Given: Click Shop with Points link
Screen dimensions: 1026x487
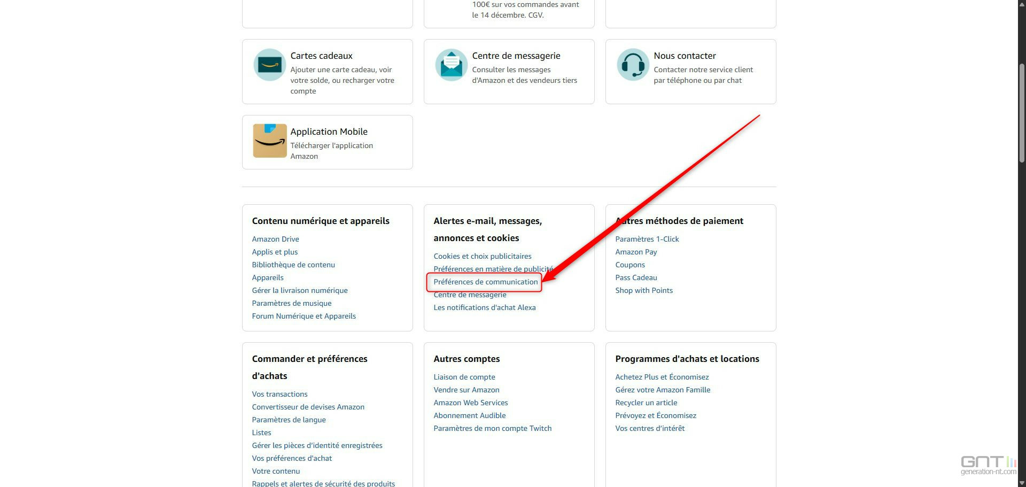Looking at the screenshot, I should tap(643, 290).
